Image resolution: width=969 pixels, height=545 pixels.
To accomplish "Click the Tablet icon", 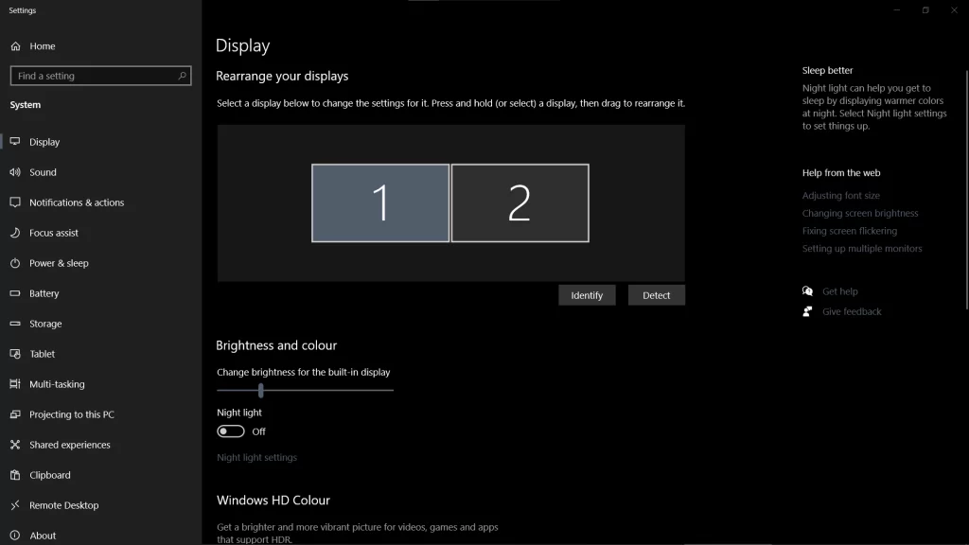I will (x=15, y=354).
